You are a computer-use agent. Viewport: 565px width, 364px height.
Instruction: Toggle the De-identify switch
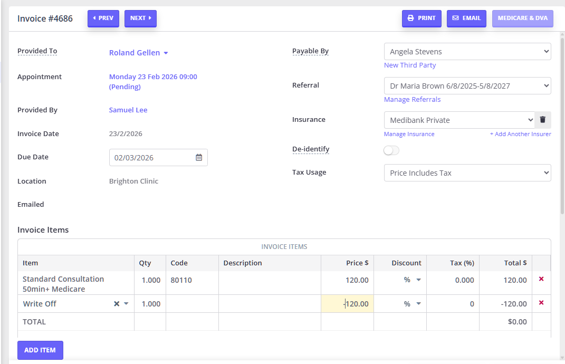coord(391,150)
